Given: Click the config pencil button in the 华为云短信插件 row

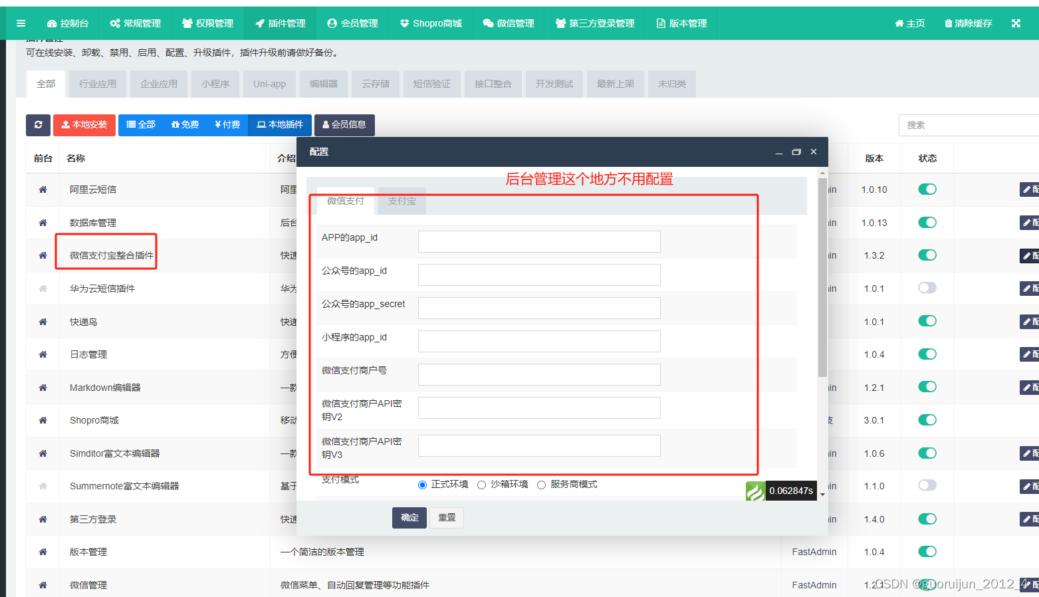Looking at the screenshot, I should click(1030, 289).
